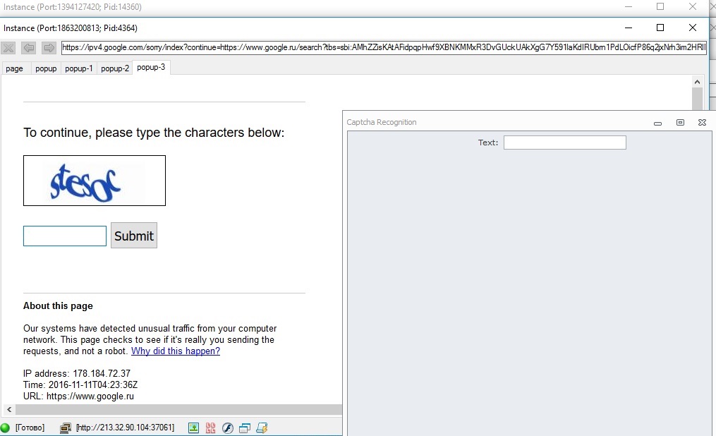This screenshot has height=436, width=716.
Task: Toggle the Flash icon in status bar
Action: tap(227, 428)
